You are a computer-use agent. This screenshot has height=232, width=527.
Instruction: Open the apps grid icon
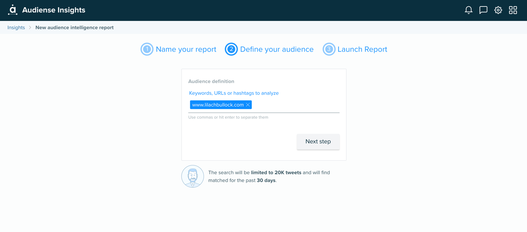(x=513, y=10)
